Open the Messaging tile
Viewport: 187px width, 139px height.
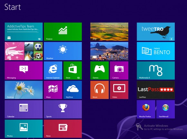tap(24, 70)
